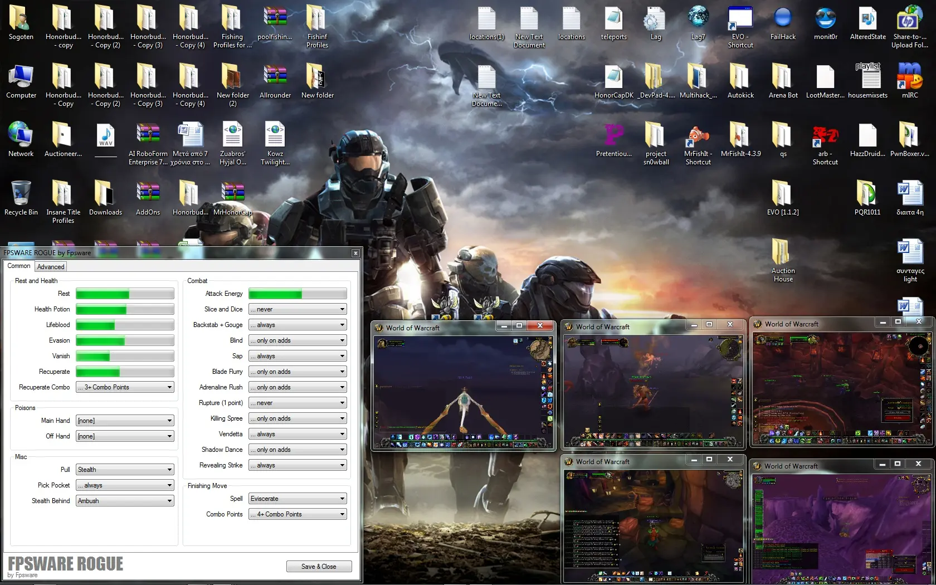936x585 pixels.
Task: Expand the Pick Pocket dropdown
Action: click(x=125, y=485)
